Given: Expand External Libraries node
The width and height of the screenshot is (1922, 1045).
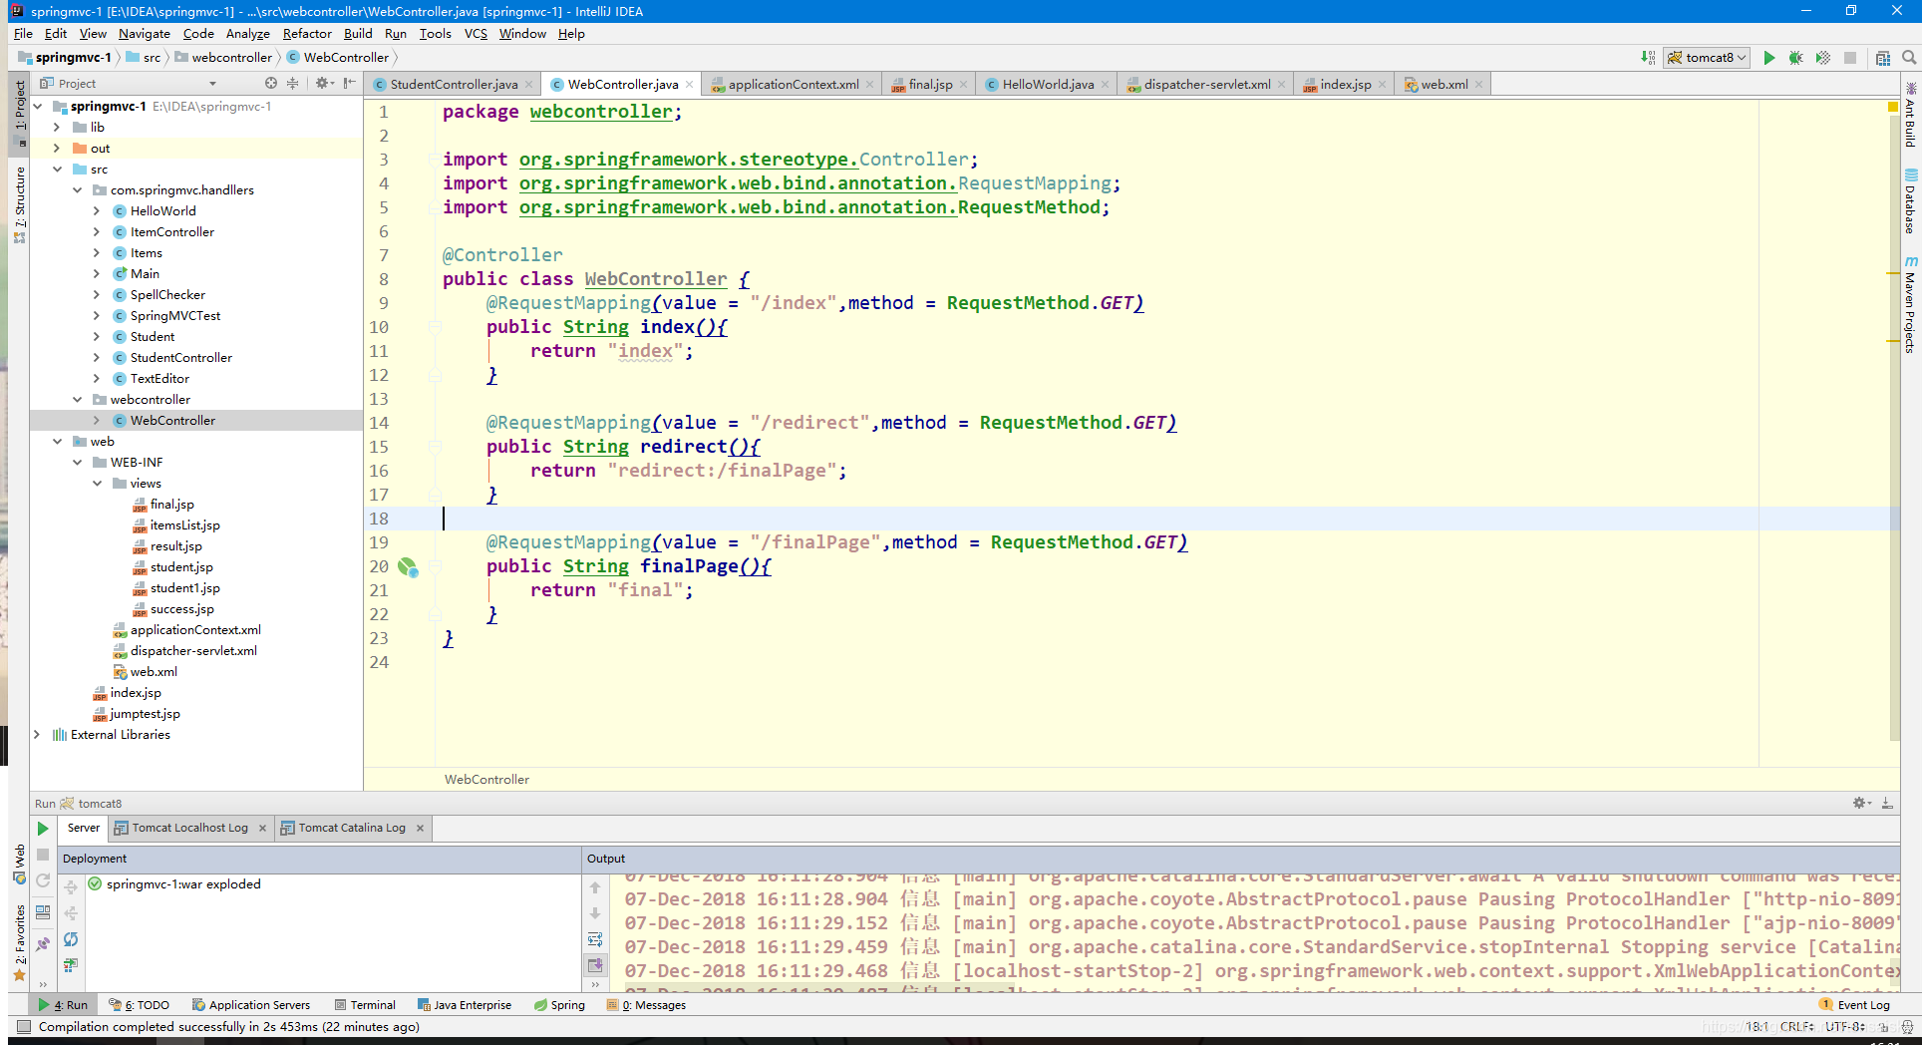Looking at the screenshot, I should [37, 734].
